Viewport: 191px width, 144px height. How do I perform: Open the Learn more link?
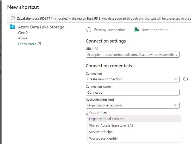click(27, 44)
